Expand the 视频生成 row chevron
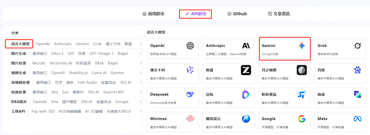 coord(140,73)
